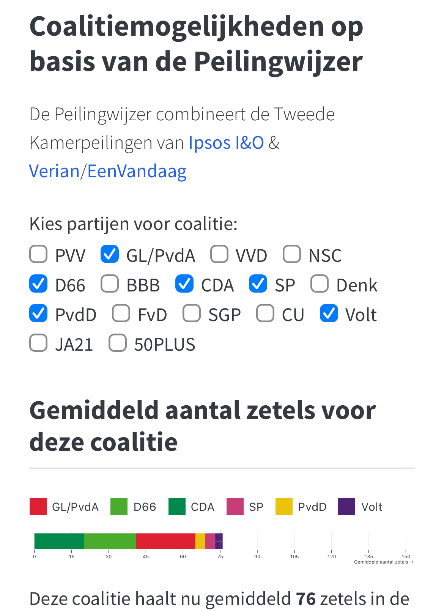The image size is (444, 611).
Task: Open the EenVandaag link
Action: [x=137, y=172]
